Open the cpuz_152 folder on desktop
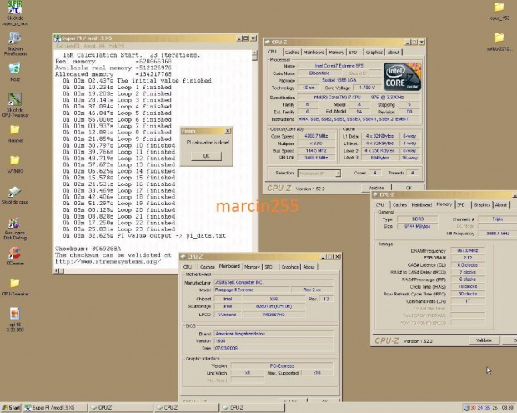 [x=499, y=11]
